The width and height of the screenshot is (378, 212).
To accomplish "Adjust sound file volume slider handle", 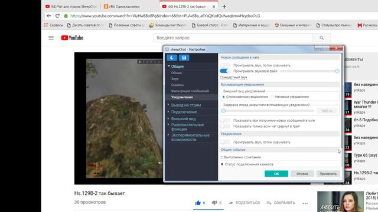I will click(x=337, y=71).
